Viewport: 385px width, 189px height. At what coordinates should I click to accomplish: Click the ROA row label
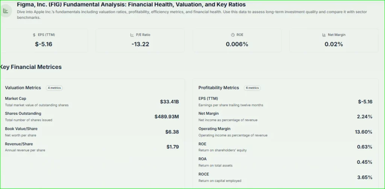pyautogui.click(x=202, y=159)
